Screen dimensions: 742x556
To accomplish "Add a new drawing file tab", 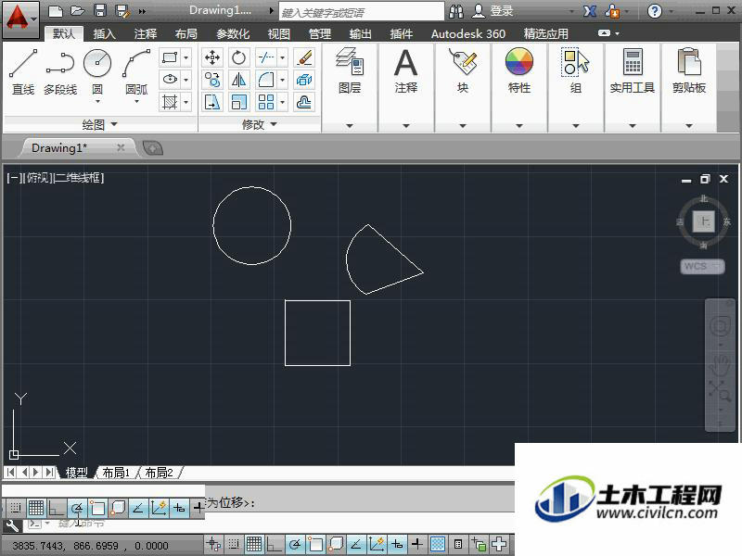I will pos(152,148).
